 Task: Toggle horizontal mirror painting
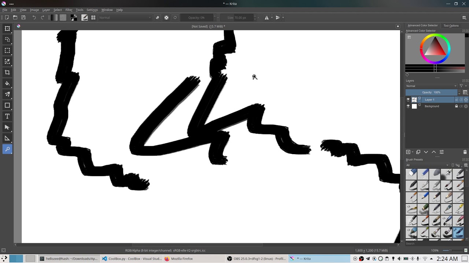pos(267,18)
